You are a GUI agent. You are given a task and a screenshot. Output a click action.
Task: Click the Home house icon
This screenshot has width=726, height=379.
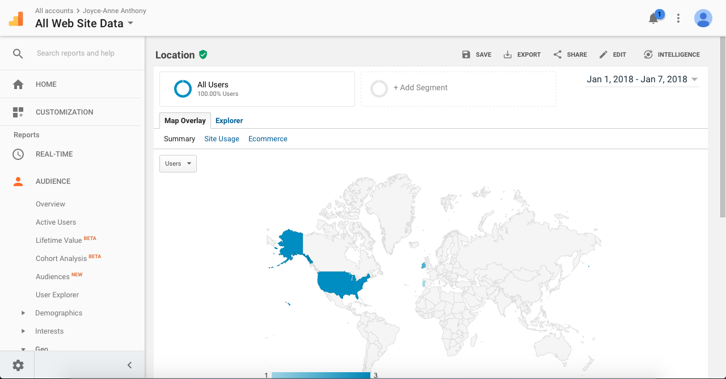tap(18, 84)
